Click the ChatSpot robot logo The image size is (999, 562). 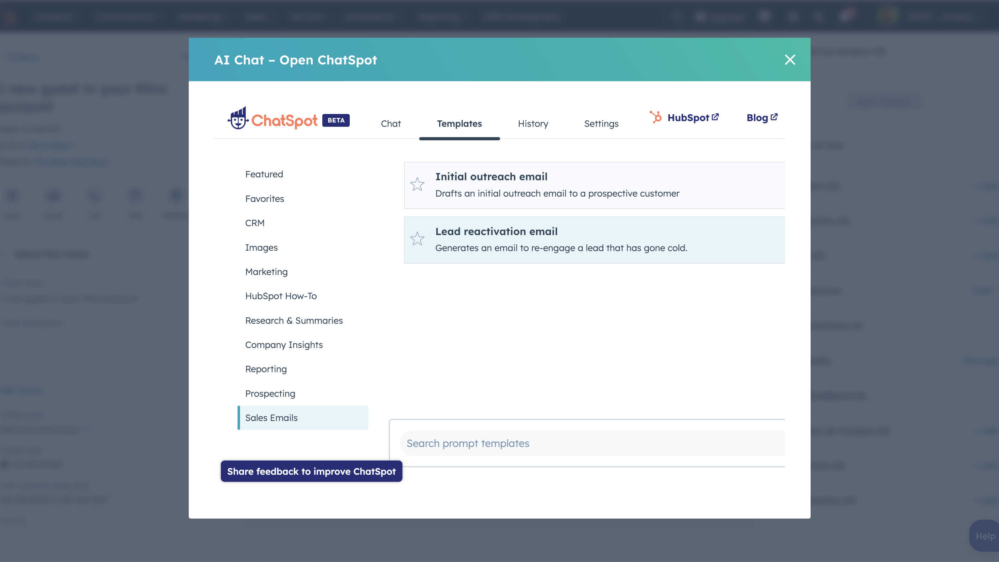pos(238,118)
